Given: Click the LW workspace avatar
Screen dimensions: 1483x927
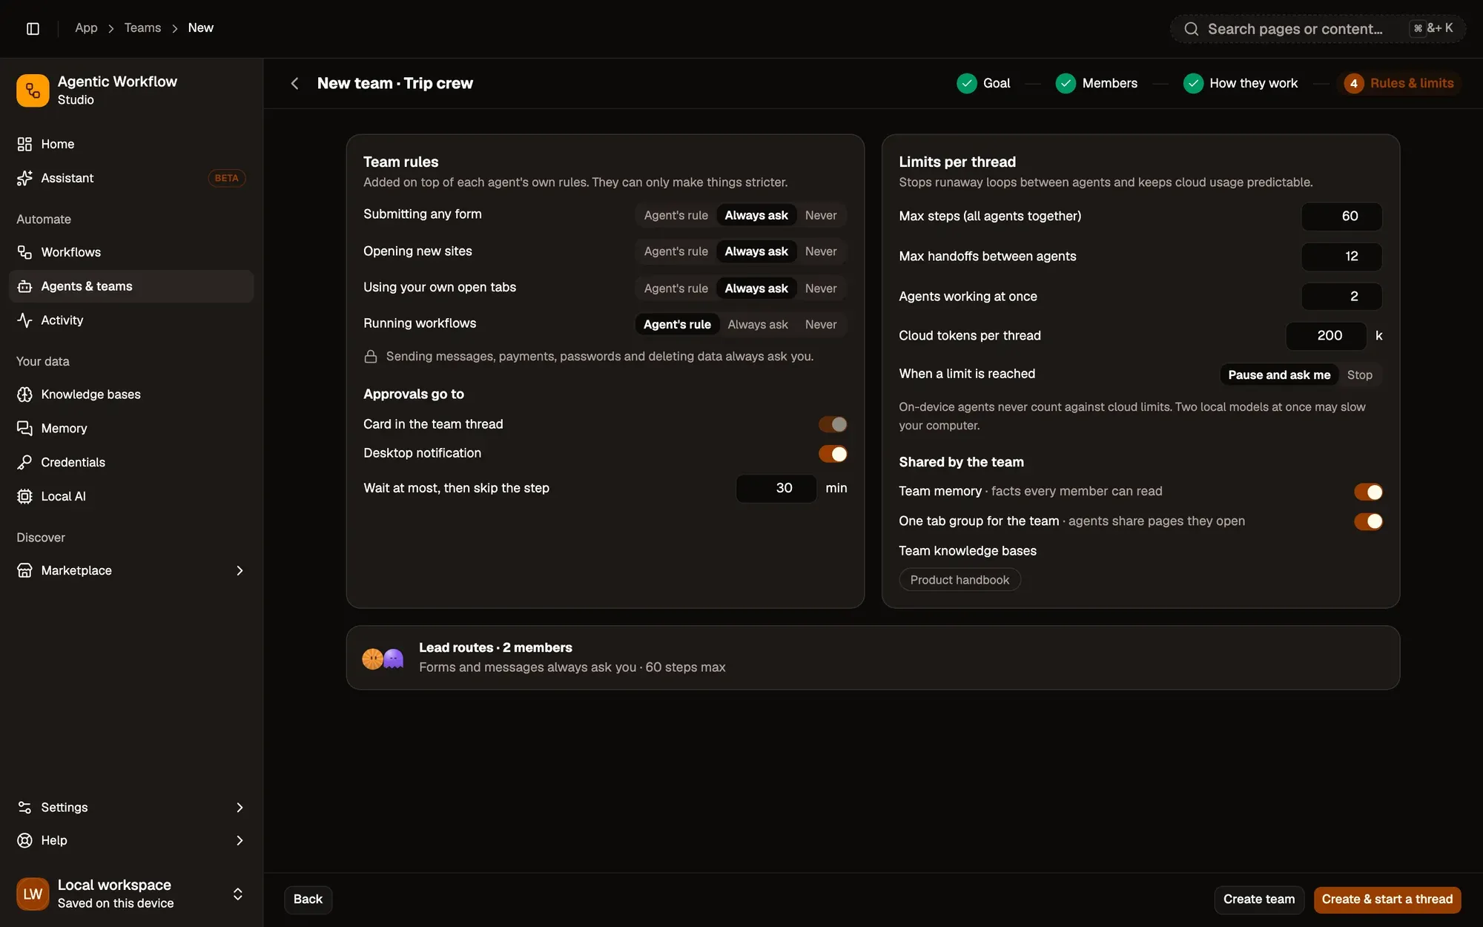Looking at the screenshot, I should tap(33, 894).
